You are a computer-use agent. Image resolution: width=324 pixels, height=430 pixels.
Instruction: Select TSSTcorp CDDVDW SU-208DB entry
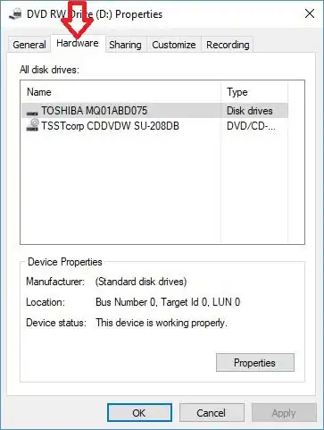154,126
